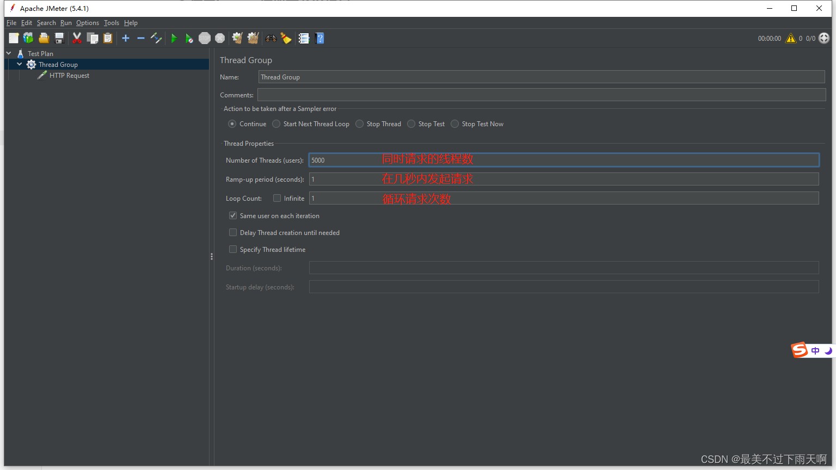Open the Search menu

(x=46, y=23)
